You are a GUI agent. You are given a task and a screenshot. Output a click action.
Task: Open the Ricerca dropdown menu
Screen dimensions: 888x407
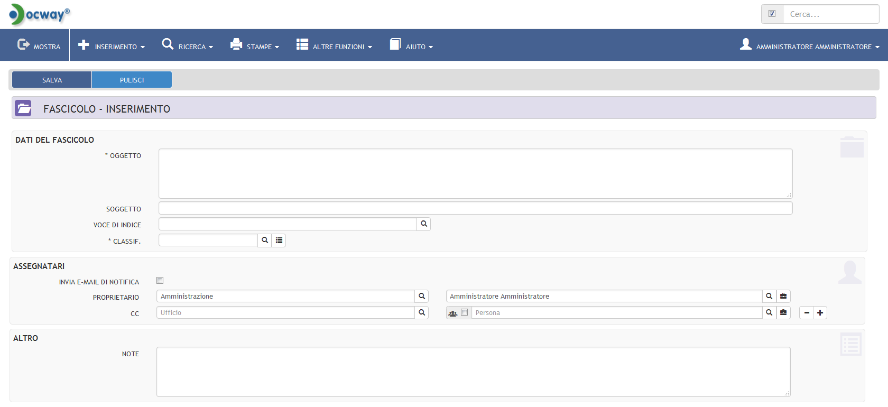[x=188, y=46]
